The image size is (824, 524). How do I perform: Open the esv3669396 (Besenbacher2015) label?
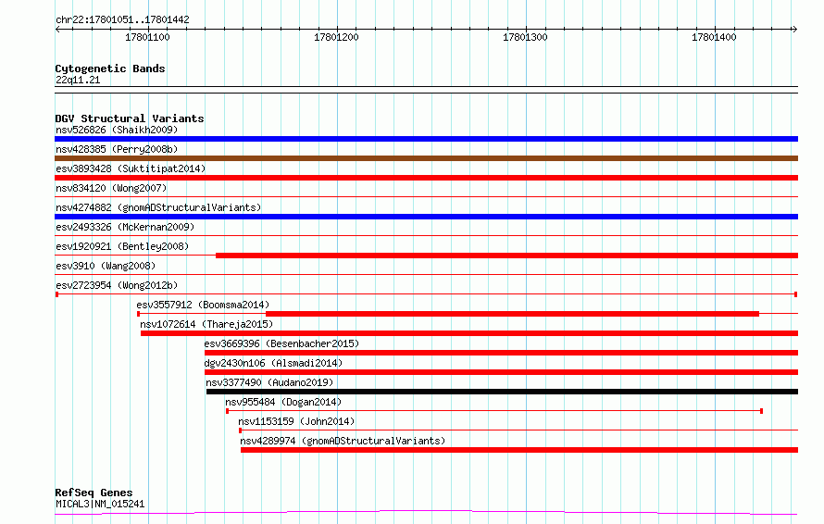[x=281, y=343]
